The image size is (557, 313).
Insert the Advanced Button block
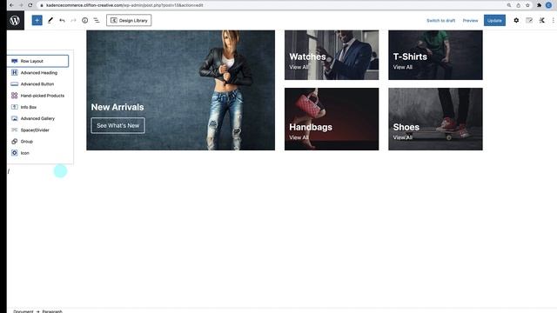pos(37,84)
